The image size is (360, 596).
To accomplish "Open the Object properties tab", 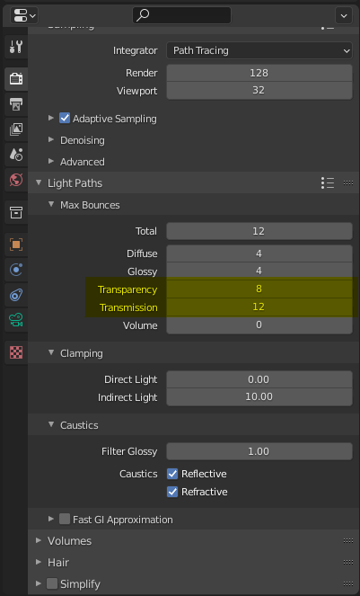I will pos(16,244).
